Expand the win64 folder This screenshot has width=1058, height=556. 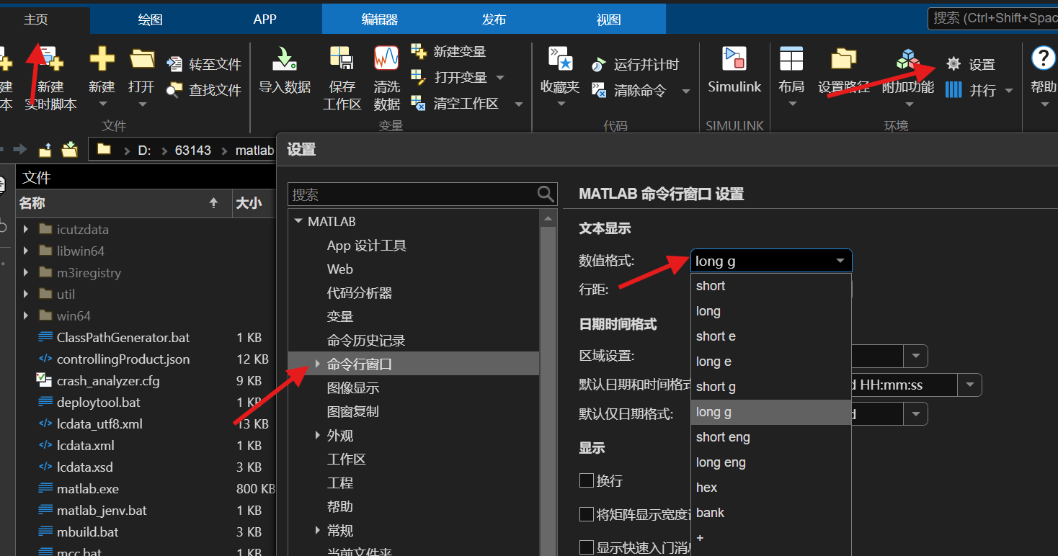tap(26, 316)
